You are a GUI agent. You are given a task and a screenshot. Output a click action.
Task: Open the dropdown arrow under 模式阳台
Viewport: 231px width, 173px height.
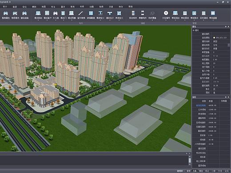(38, 20)
